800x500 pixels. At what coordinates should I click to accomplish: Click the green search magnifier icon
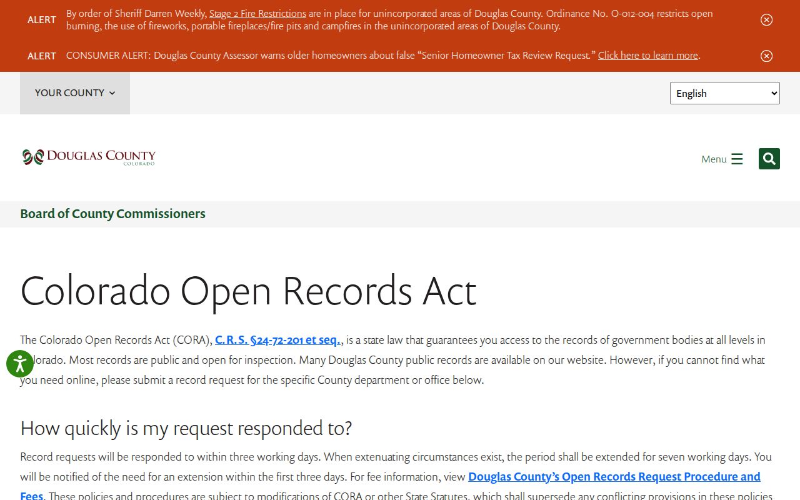(x=769, y=159)
